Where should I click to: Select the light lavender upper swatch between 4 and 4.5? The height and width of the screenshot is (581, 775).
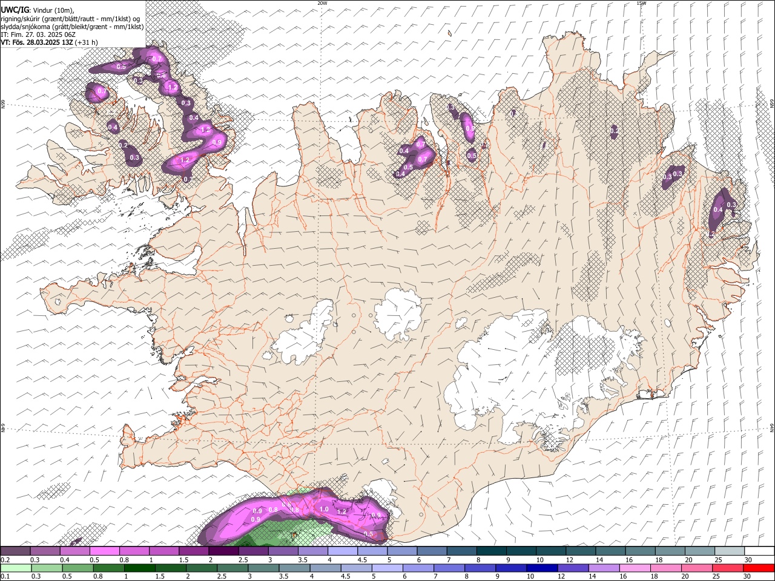point(341,551)
